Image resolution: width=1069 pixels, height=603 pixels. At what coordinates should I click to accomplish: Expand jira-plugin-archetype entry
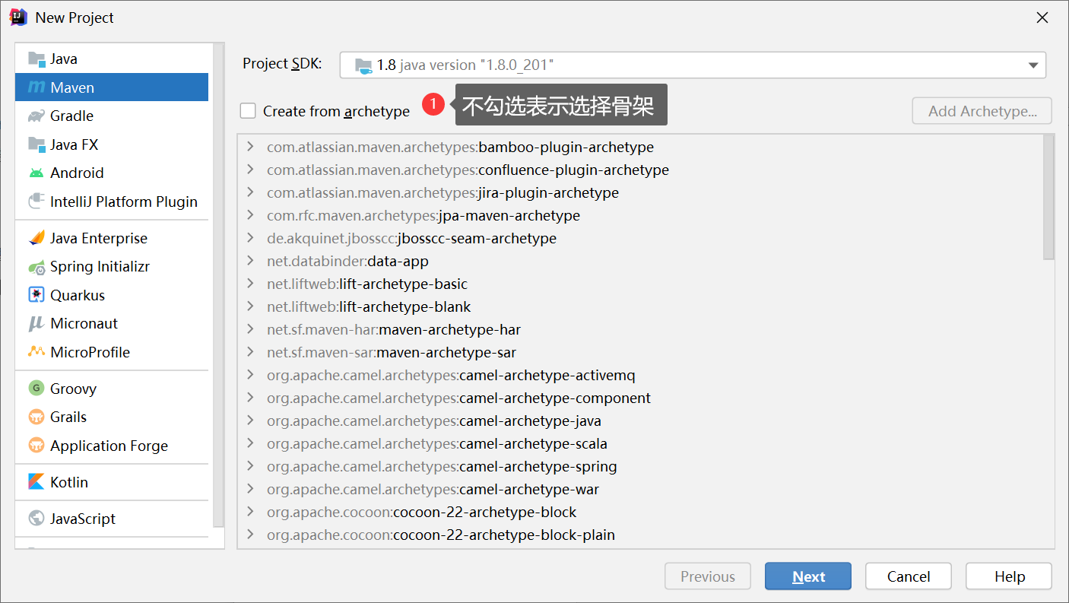tap(251, 192)
